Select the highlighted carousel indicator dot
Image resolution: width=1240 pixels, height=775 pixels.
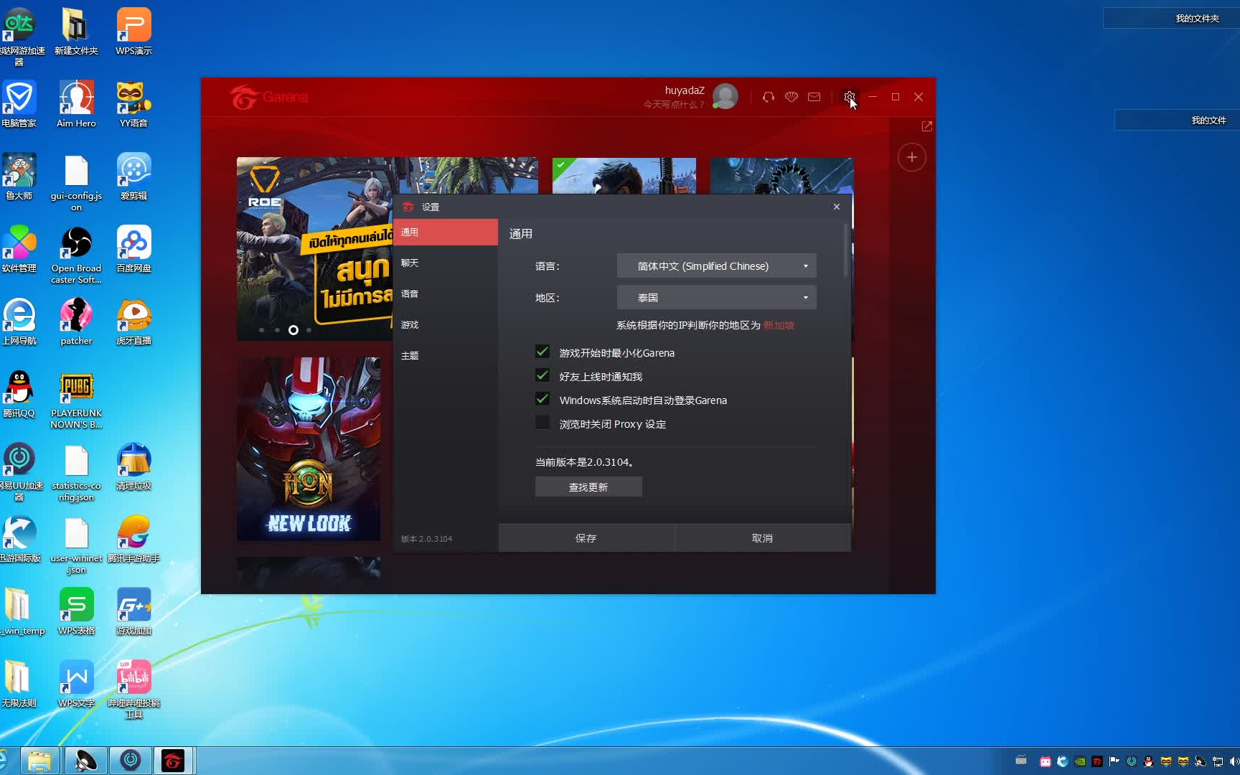pyautogui.click(x=293, y=330)
